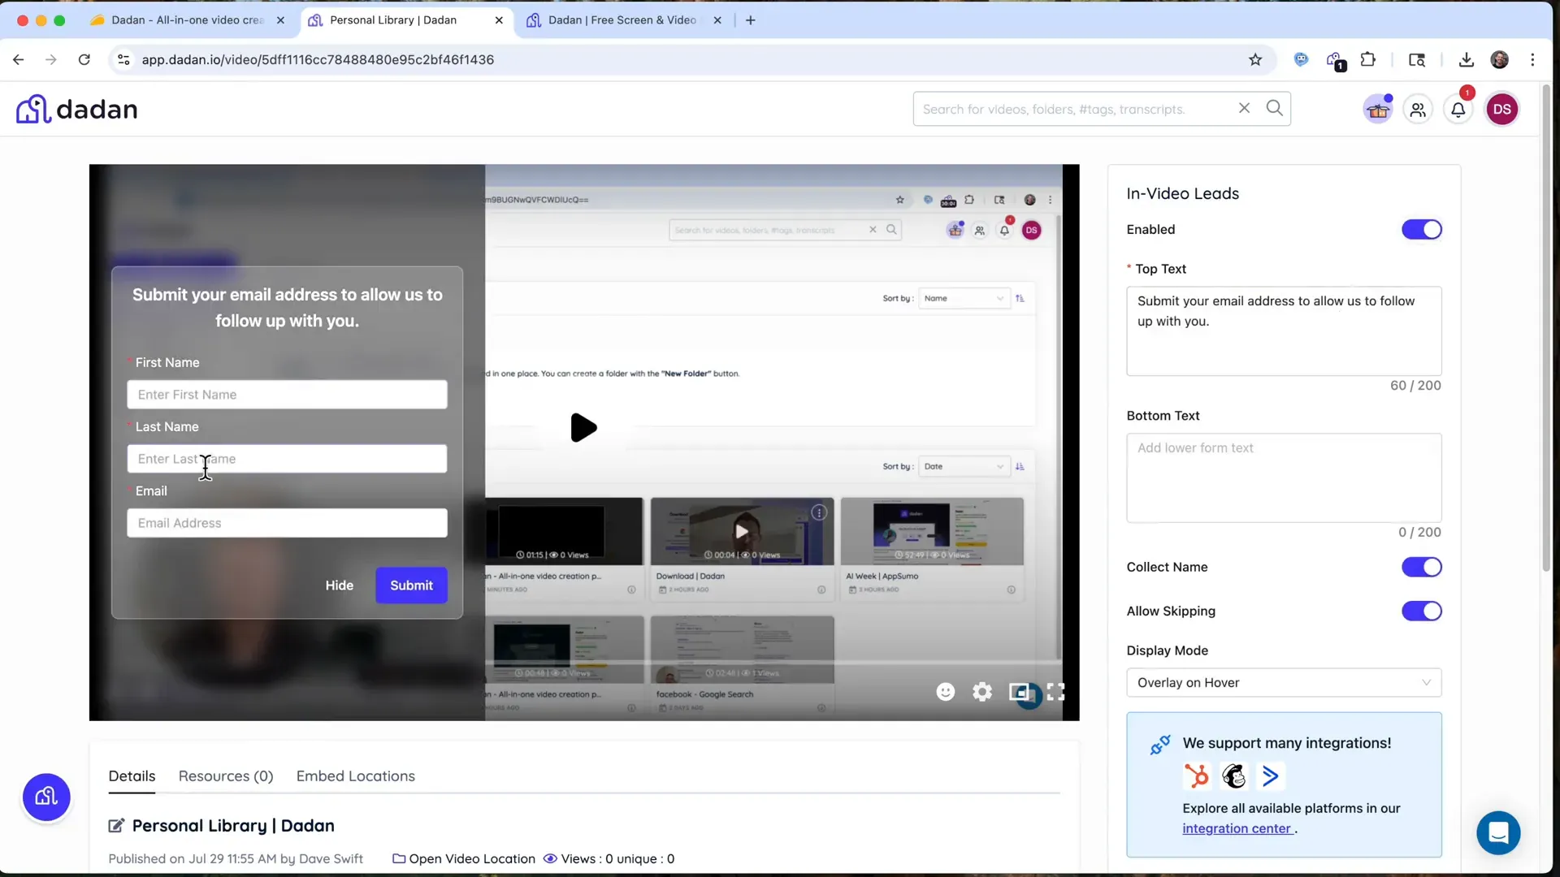The height and width of the screenshot is (877, 1560).
Task: Open the Chrome three-dot menu
Action: pos(1532,59)
